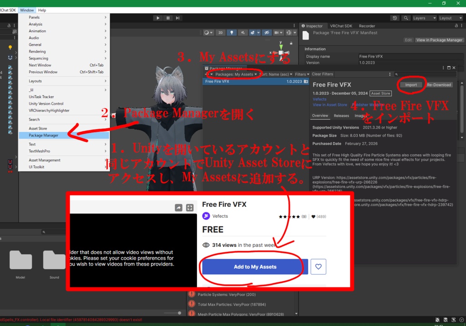Click the fullscreen icon on the Asset Store preview
466x326 pixels.
[x=190, y=207]
